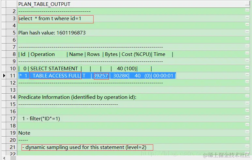Open ellipsis button on row 9
This screenshot has width=252, height=160.
(x=247, y=60)
